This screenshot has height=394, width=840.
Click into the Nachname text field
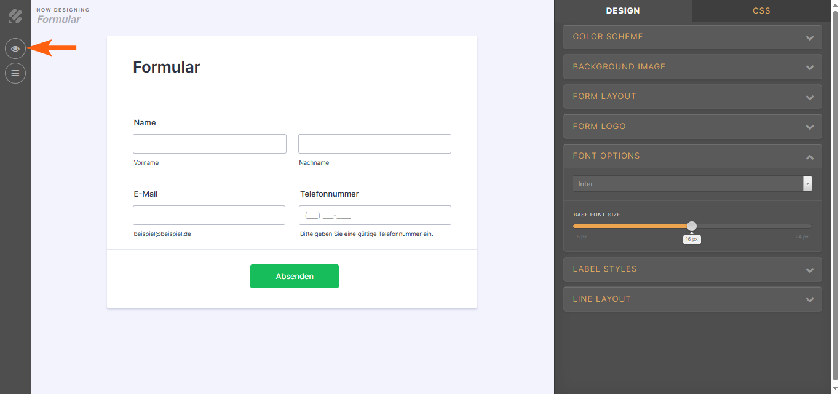point(374,144)
